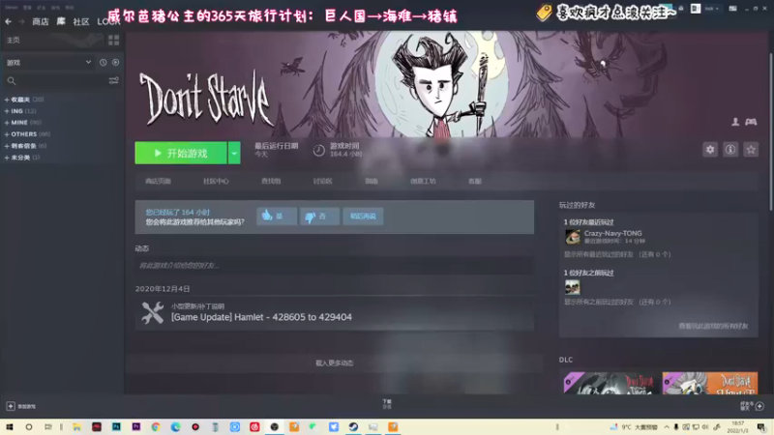Image resolution: width=774 pixels, height=435 pixels.
Task: Open 库 in top navigation
Action: pyautogui.click(x=61, y=21)
